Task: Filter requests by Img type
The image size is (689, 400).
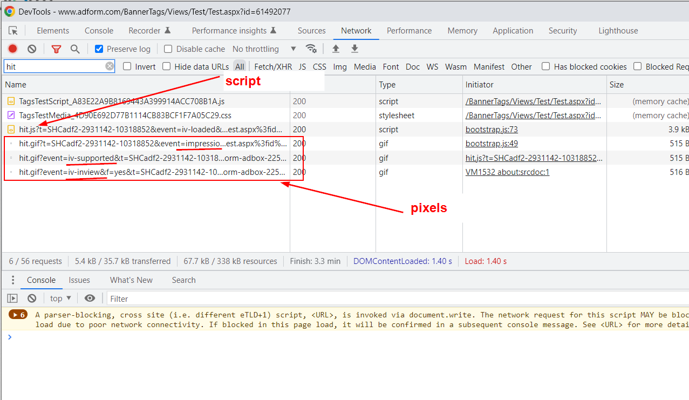Action: [340, 66]
